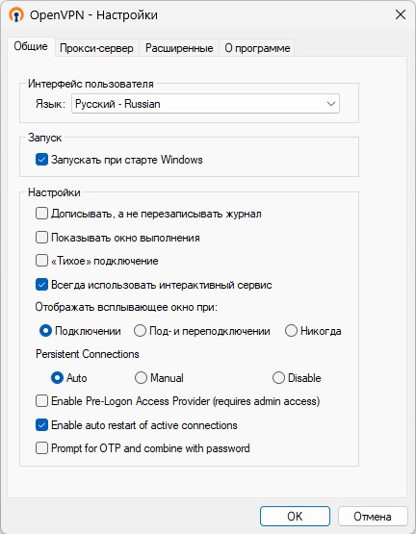Uncheck Запускать при старте Windows

tap(41, 160)
